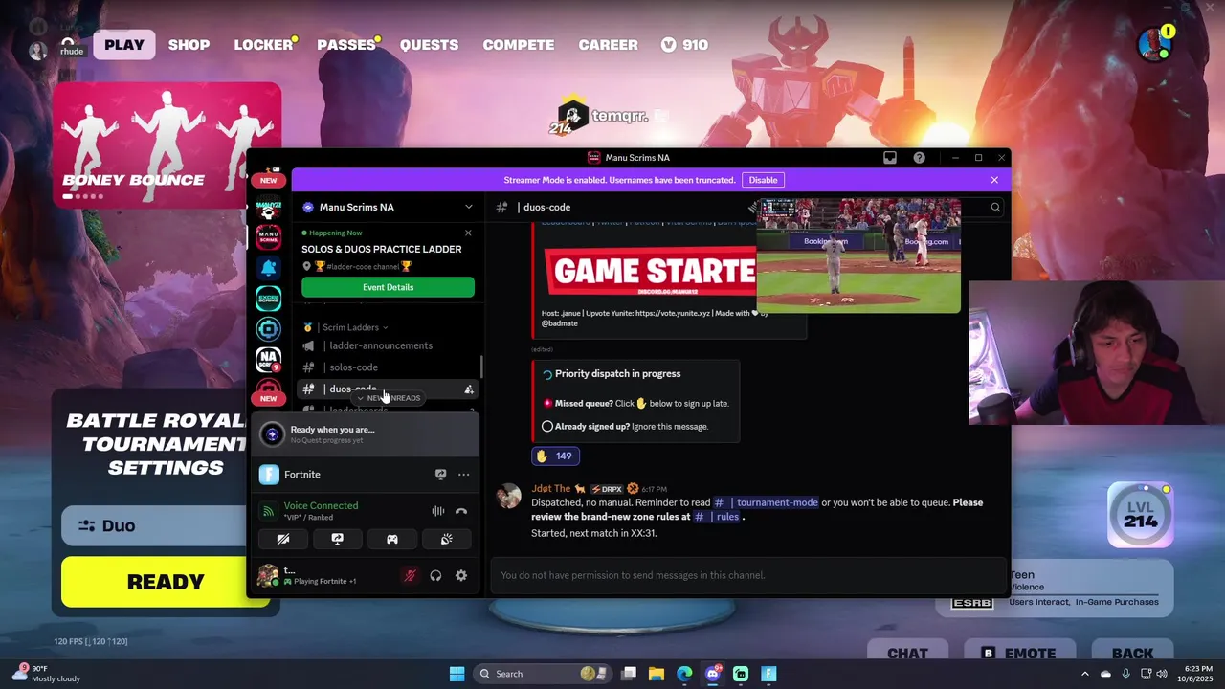
Task: Expand the Manu Scrims NA server menu
Action: point(468,207)
